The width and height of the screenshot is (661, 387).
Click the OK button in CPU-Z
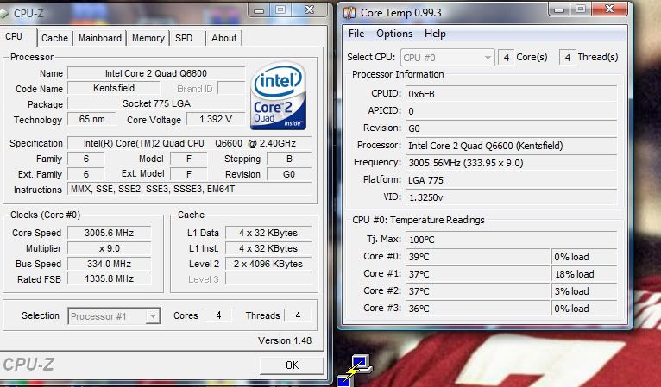[x=292, y=365]
